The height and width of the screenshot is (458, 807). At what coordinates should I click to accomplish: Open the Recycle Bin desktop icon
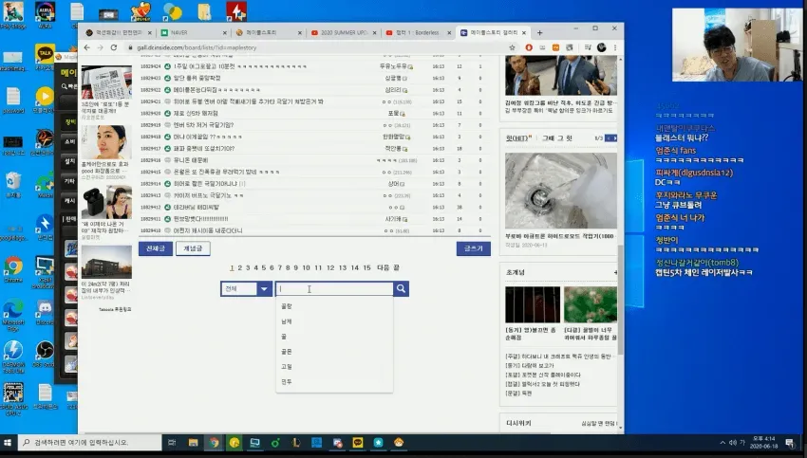point(13,185)
